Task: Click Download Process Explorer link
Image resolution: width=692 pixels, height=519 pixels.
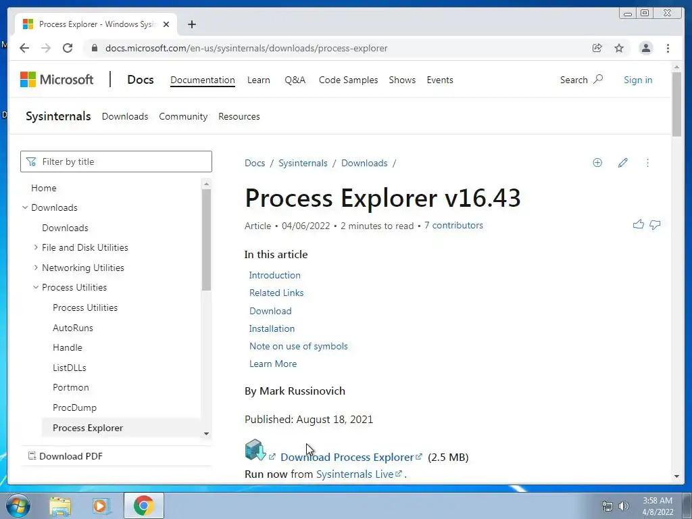Action: pyautogui.click(x=347, y=458)
